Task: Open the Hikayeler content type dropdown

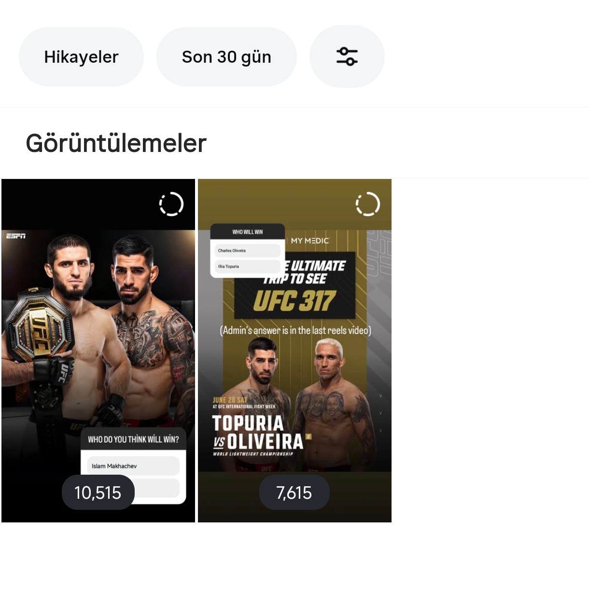Action: coord(81,56)
